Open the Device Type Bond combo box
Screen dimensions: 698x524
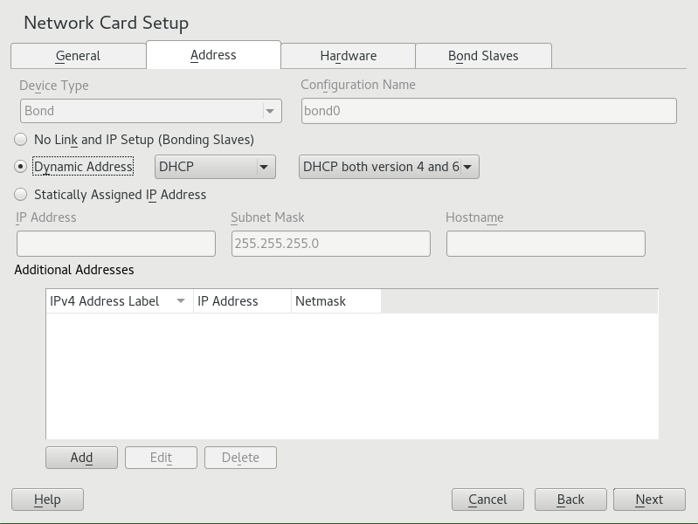coord(150,111)
